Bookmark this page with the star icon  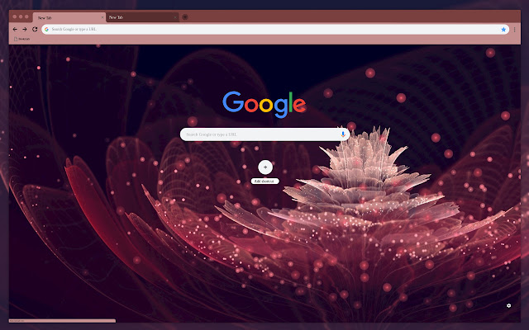coord(503,30)
